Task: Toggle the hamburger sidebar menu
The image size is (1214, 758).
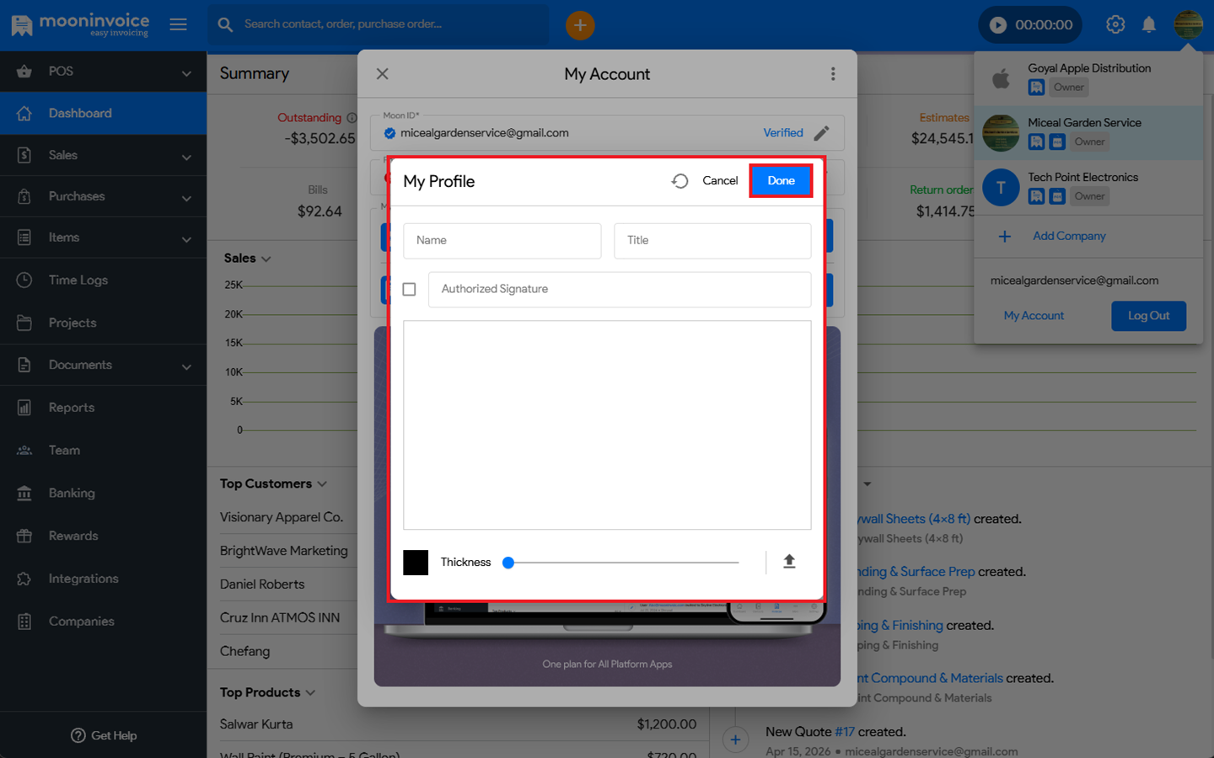Action: click(178, 25)
